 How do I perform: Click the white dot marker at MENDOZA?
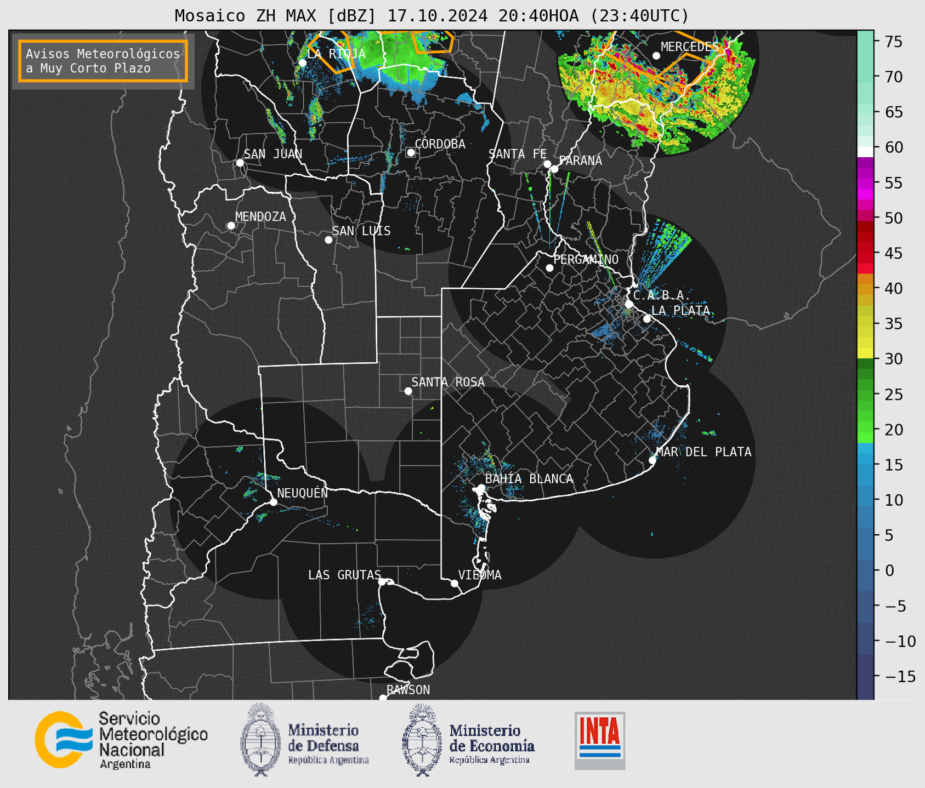pos(231,226)
